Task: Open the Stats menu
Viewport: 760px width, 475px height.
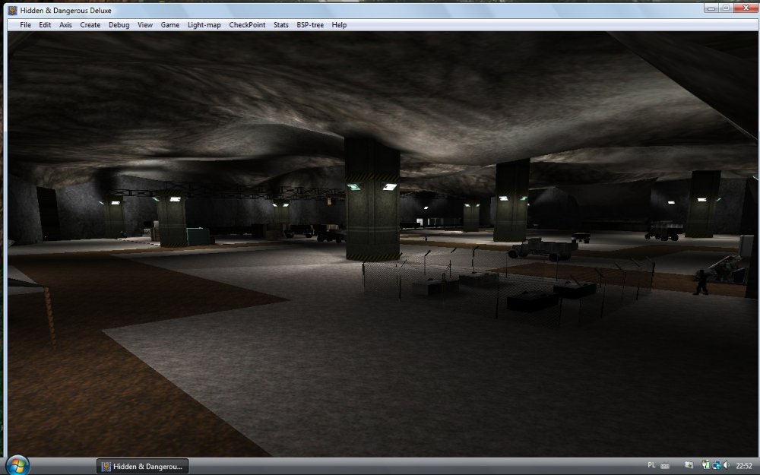Action: 281,25
